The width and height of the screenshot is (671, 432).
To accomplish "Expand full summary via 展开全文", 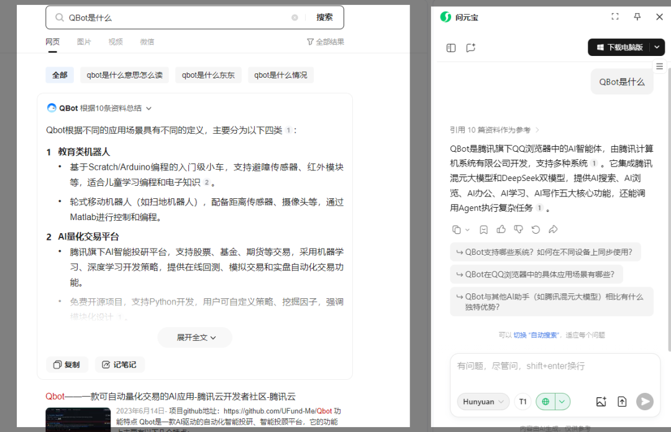I will [x=195, y=338].
